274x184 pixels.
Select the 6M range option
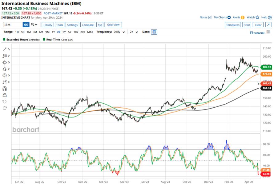41,32
